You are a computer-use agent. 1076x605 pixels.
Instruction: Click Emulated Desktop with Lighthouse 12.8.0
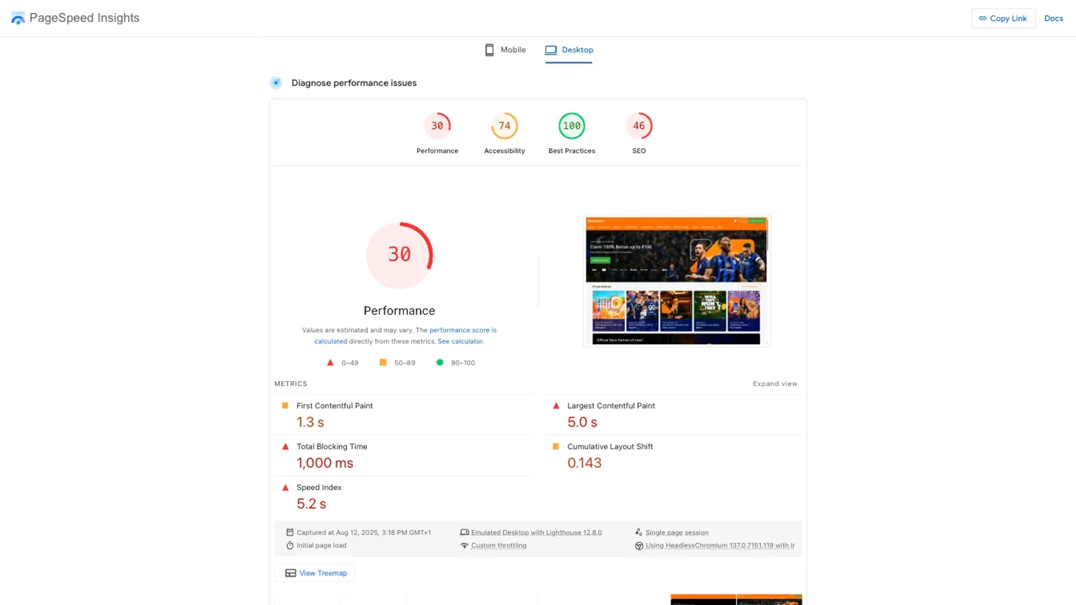tap(536, 532)
